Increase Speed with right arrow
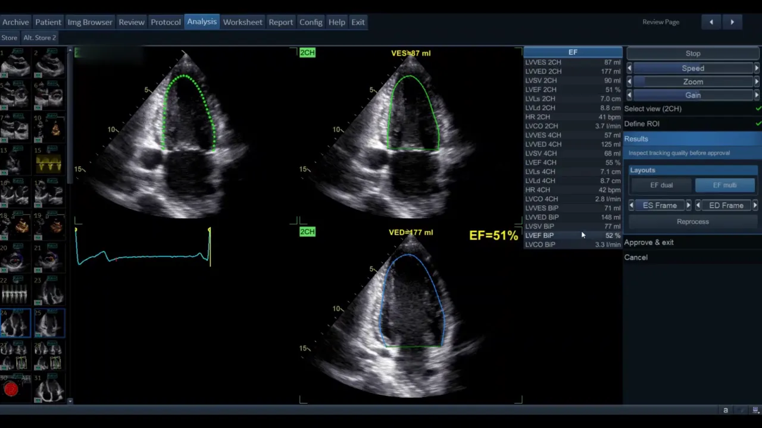The width and height of the screenshot is (762, 428). coord(757,68)
